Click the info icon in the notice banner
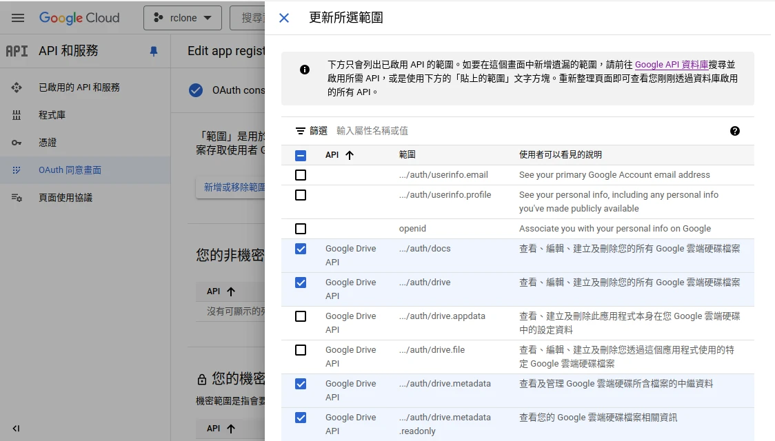Image resolution: width=775 pixels, height=441 pixels. point(305,70)
